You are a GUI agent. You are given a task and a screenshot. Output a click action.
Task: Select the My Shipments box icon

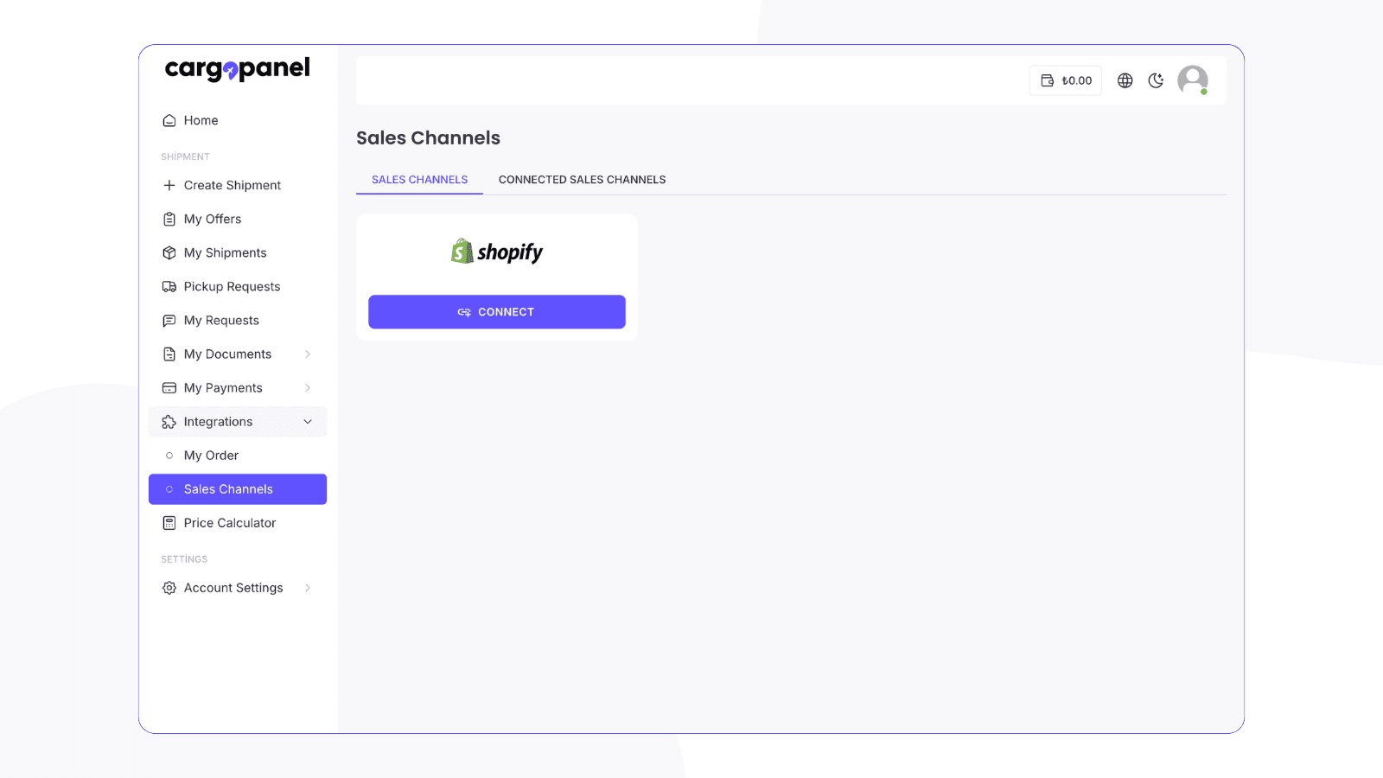tap(169, 252)
